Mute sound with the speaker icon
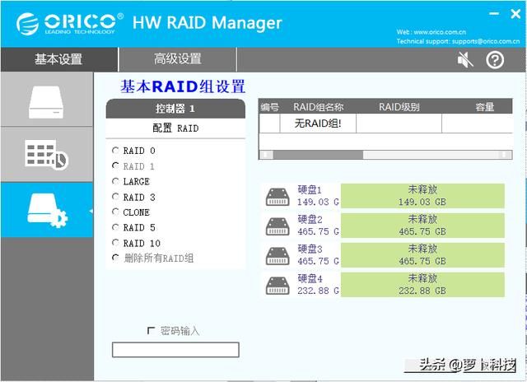The height and width of the screenshot is (382, 527). [x=465, y=60]
